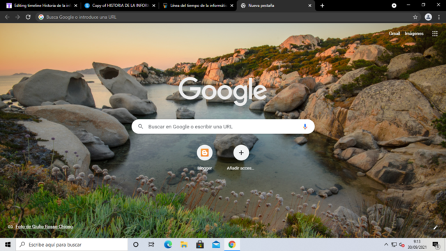Screen dimensions: 446x251
Task: Click Chrome icon on taskbar
Action: tap(232, 245)
